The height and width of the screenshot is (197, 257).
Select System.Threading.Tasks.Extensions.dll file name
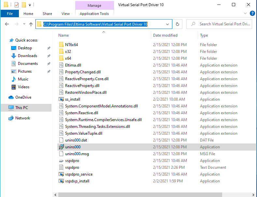[97, 127]
